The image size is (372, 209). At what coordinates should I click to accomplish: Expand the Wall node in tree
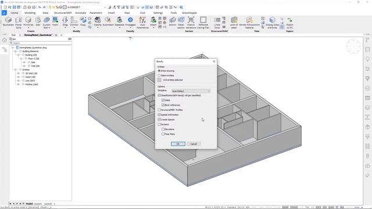24,66
